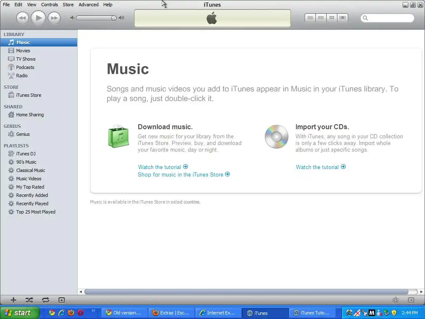
Task: Open TV Shows in the sidebar
Action: pos(39,59)
